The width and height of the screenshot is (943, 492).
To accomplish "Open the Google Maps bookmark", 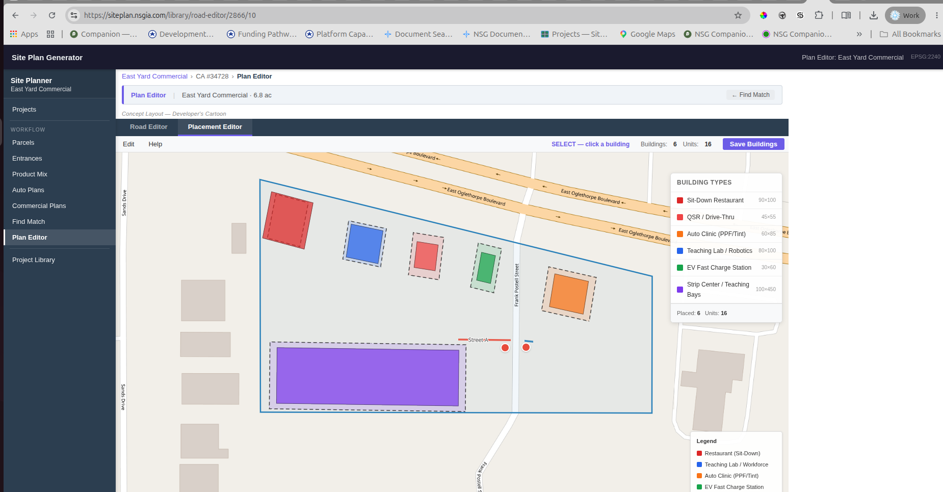I will click(647, 34).
